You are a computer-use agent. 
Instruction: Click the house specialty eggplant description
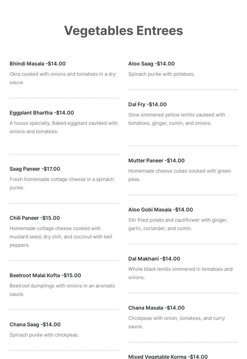coord(64,127)
